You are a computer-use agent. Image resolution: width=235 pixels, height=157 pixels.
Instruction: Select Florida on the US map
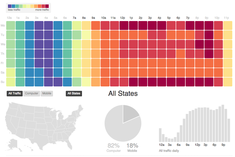[68, 144]
